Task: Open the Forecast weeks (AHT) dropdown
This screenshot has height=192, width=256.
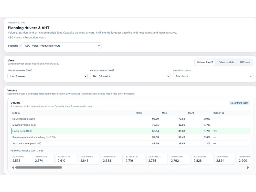Action: tap(130, 76)
